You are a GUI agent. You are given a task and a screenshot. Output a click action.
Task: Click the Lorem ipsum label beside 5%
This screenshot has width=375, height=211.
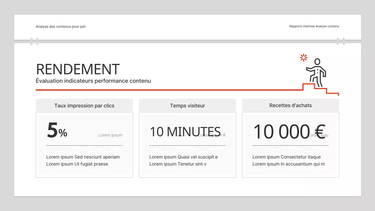pos(110,135)
